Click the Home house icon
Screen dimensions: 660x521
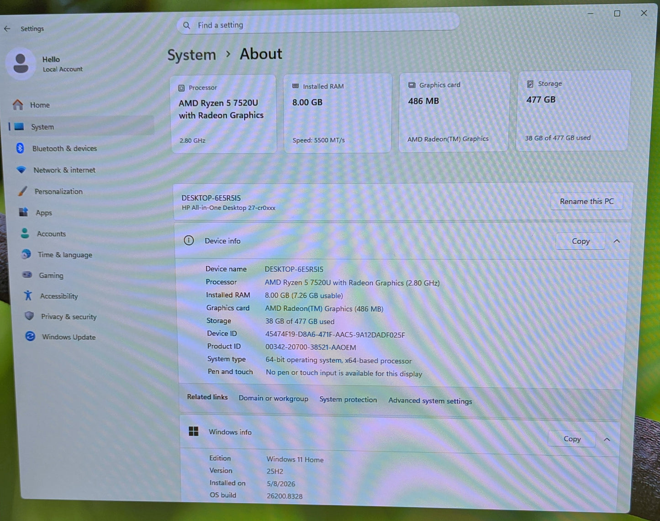point(18,105)
